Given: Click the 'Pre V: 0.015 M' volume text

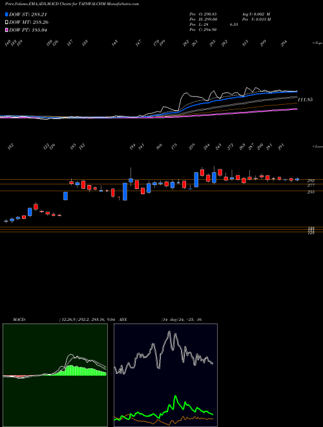Looking at the screenshot, I should point(256,19).
